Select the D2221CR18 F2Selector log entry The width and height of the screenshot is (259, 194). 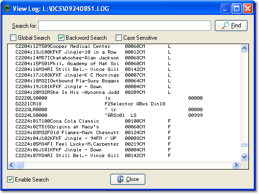(90, 104)
